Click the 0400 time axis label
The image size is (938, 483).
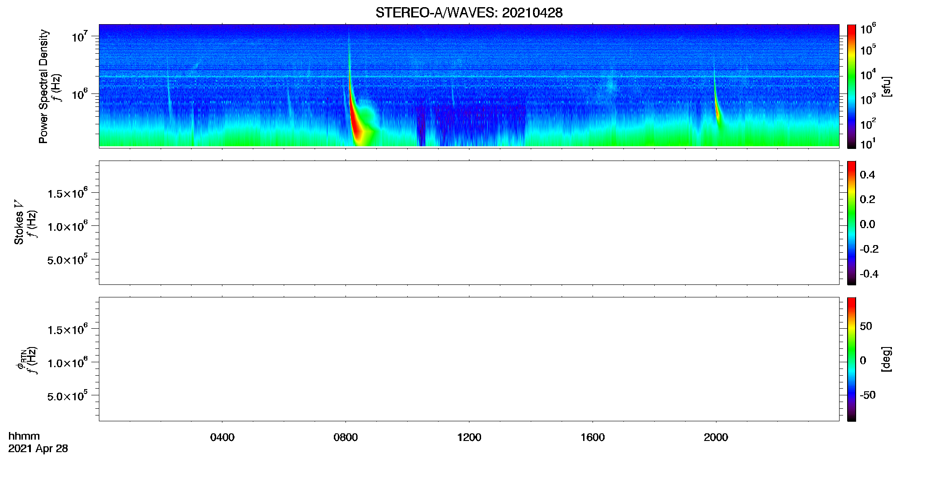pos(222,437)
